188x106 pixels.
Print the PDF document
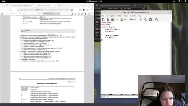click(85, 14)
